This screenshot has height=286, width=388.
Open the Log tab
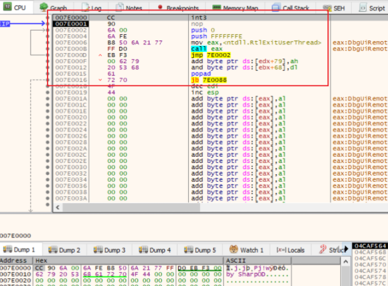click(92, 7)
